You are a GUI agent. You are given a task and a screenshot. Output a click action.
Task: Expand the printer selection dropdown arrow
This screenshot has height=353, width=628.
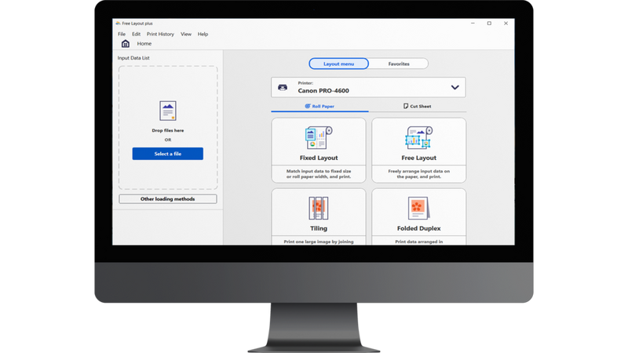[454, 87]
